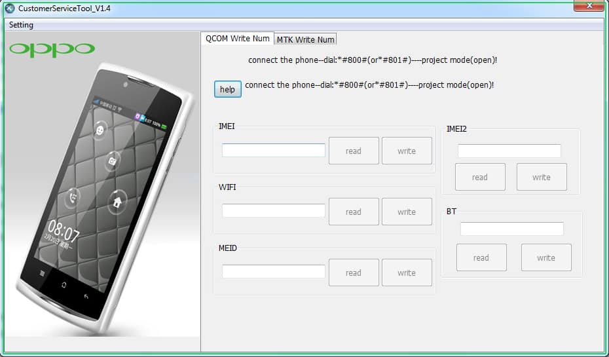Click the top connect the phone instruction text
Viewport: 609px width, 357px height.
click(x=373, y=60)
